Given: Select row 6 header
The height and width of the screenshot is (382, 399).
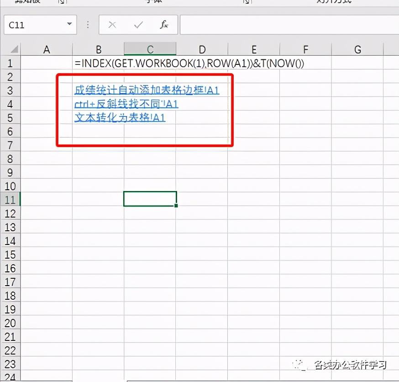Looking at the screenshot, I should point(10,132).
